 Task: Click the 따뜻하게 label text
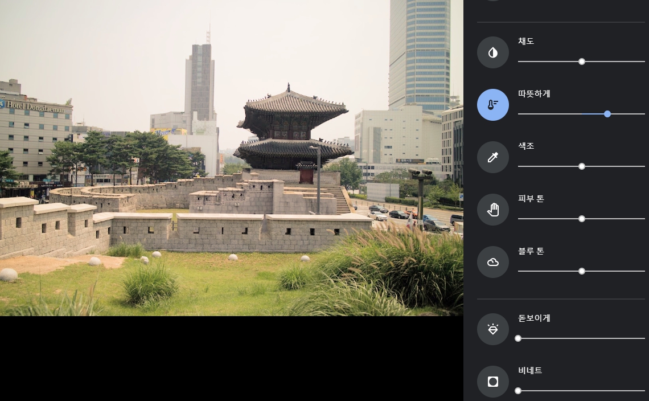534,93
